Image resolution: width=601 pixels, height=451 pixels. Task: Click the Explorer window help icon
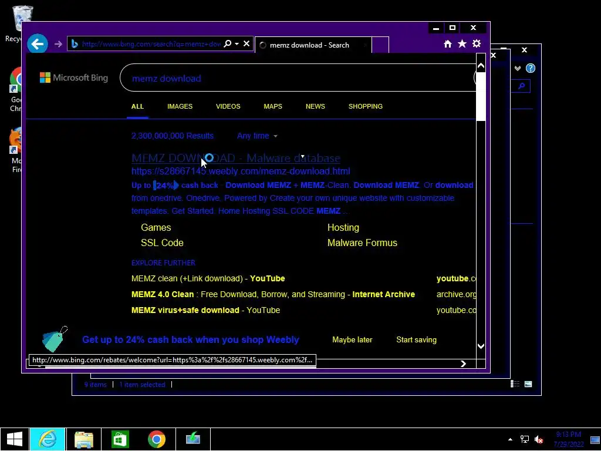(x=531, y=68)
